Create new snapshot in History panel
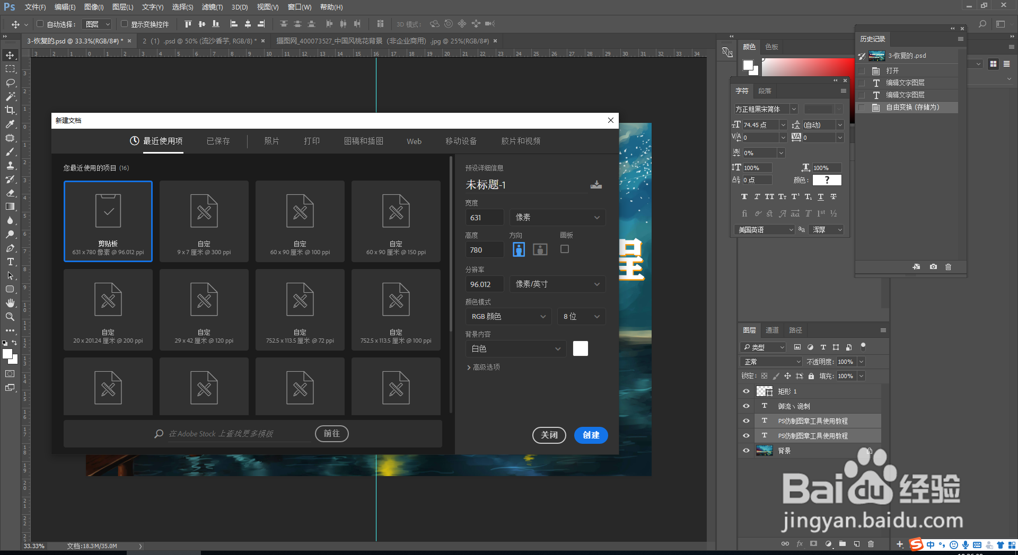 pyautogui.click(x=933, y=267)
